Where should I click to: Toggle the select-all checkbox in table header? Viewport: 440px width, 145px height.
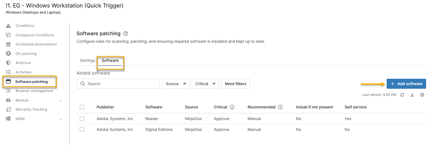(x=82, y=107)
